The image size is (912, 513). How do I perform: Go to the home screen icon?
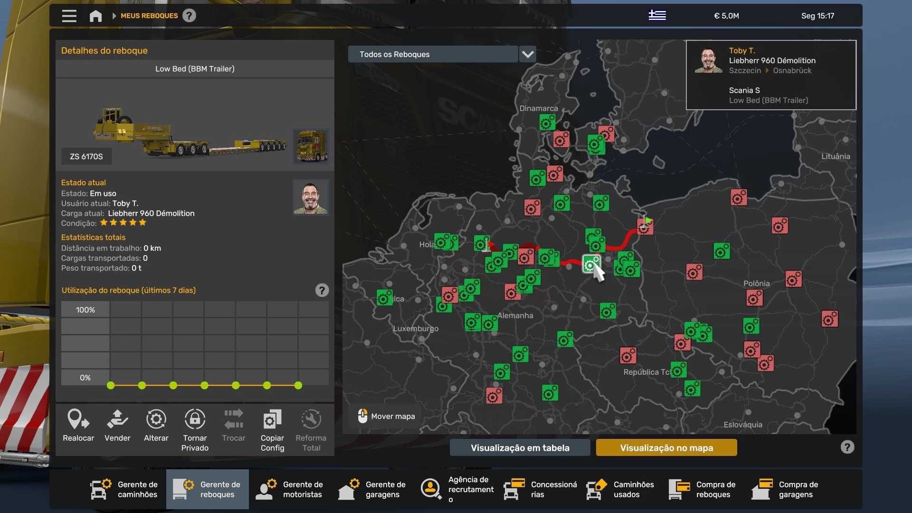coord(95,16)
